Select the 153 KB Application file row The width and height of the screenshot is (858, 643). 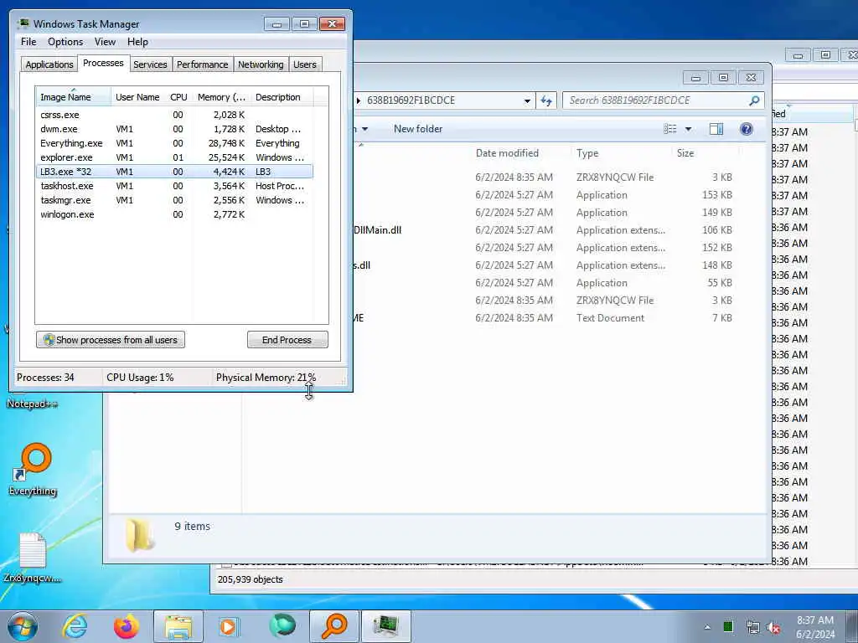(x=545, y=194)
